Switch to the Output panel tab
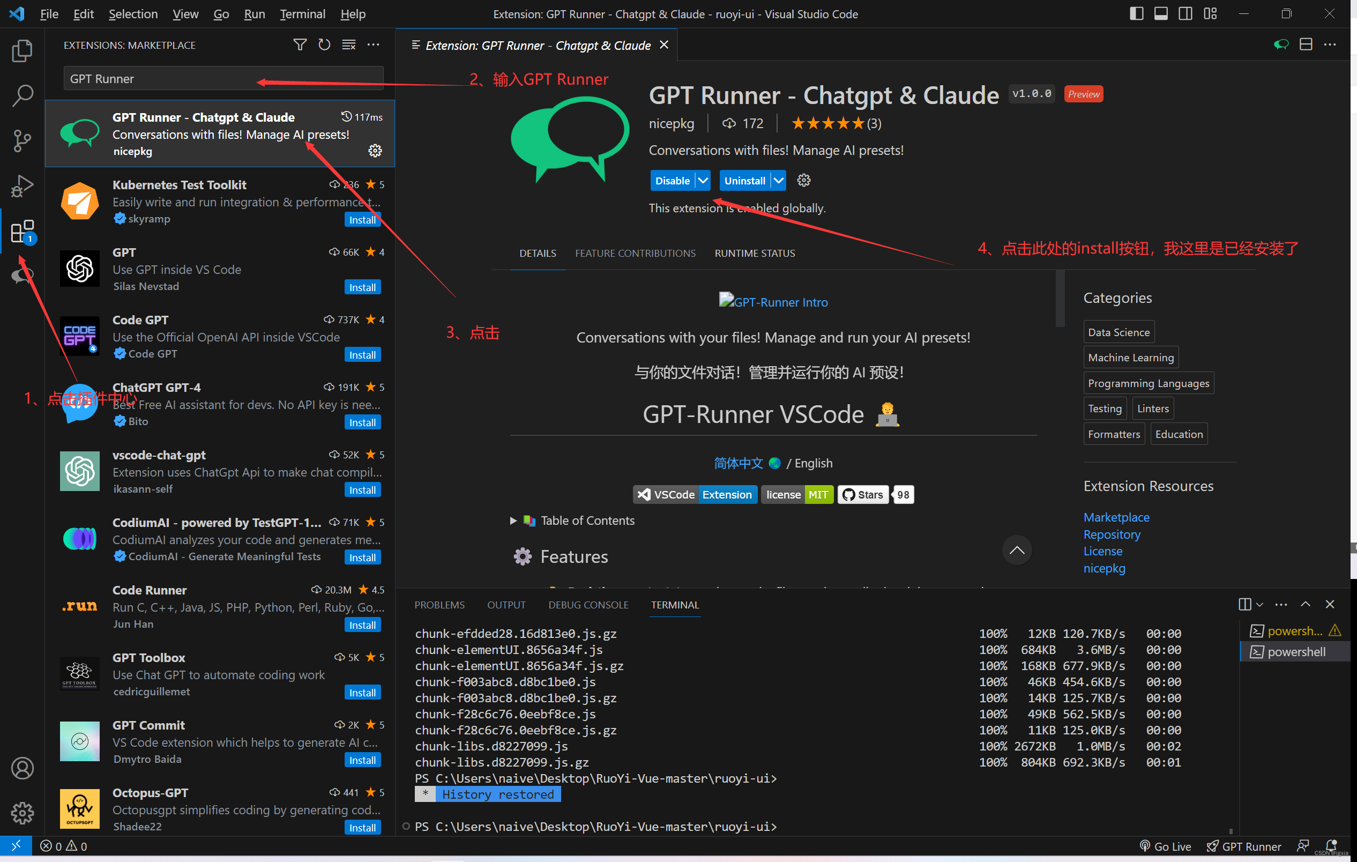This screenshot has width=1357, height=862. tap(506, 604)
